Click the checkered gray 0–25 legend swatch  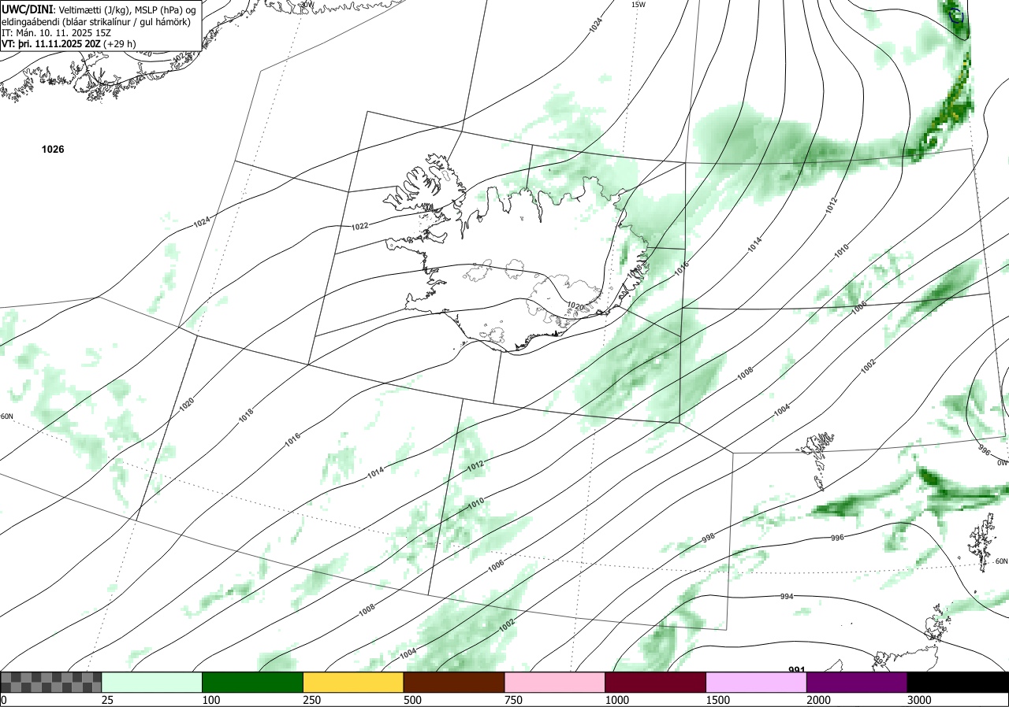tap(51, 682)
